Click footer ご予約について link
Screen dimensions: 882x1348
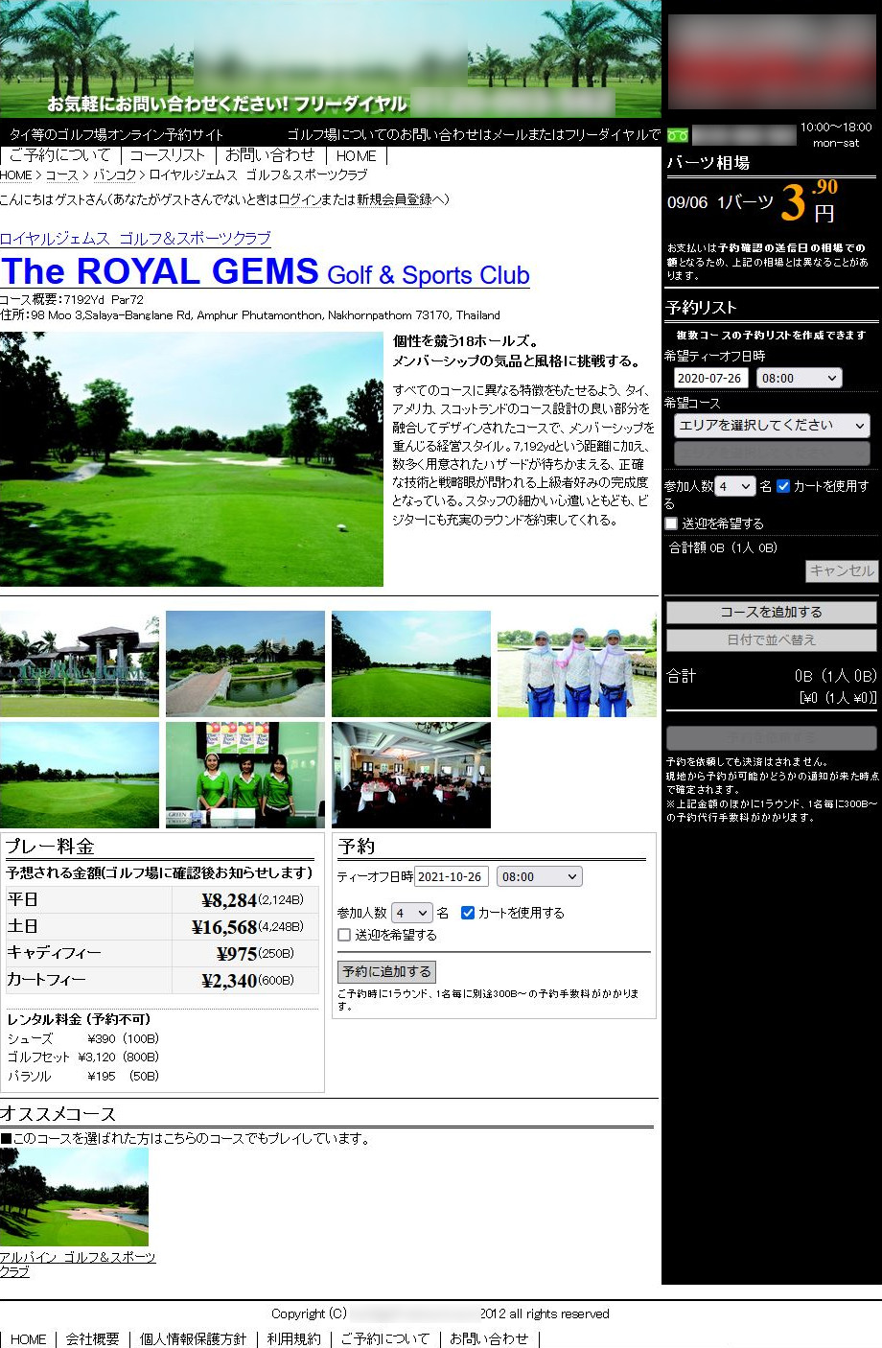coord(385,1338)
